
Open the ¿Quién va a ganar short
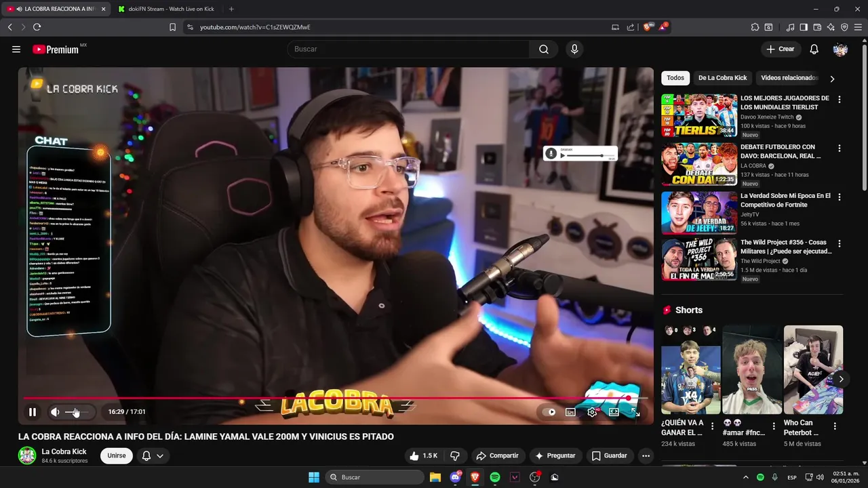point(691,369)
